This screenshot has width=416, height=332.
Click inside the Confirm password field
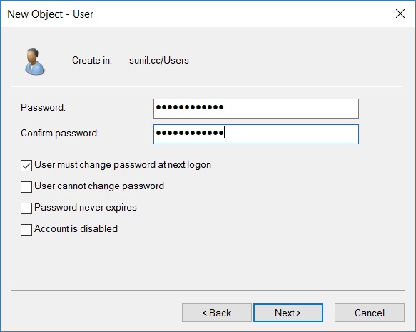tap(256, 134)
